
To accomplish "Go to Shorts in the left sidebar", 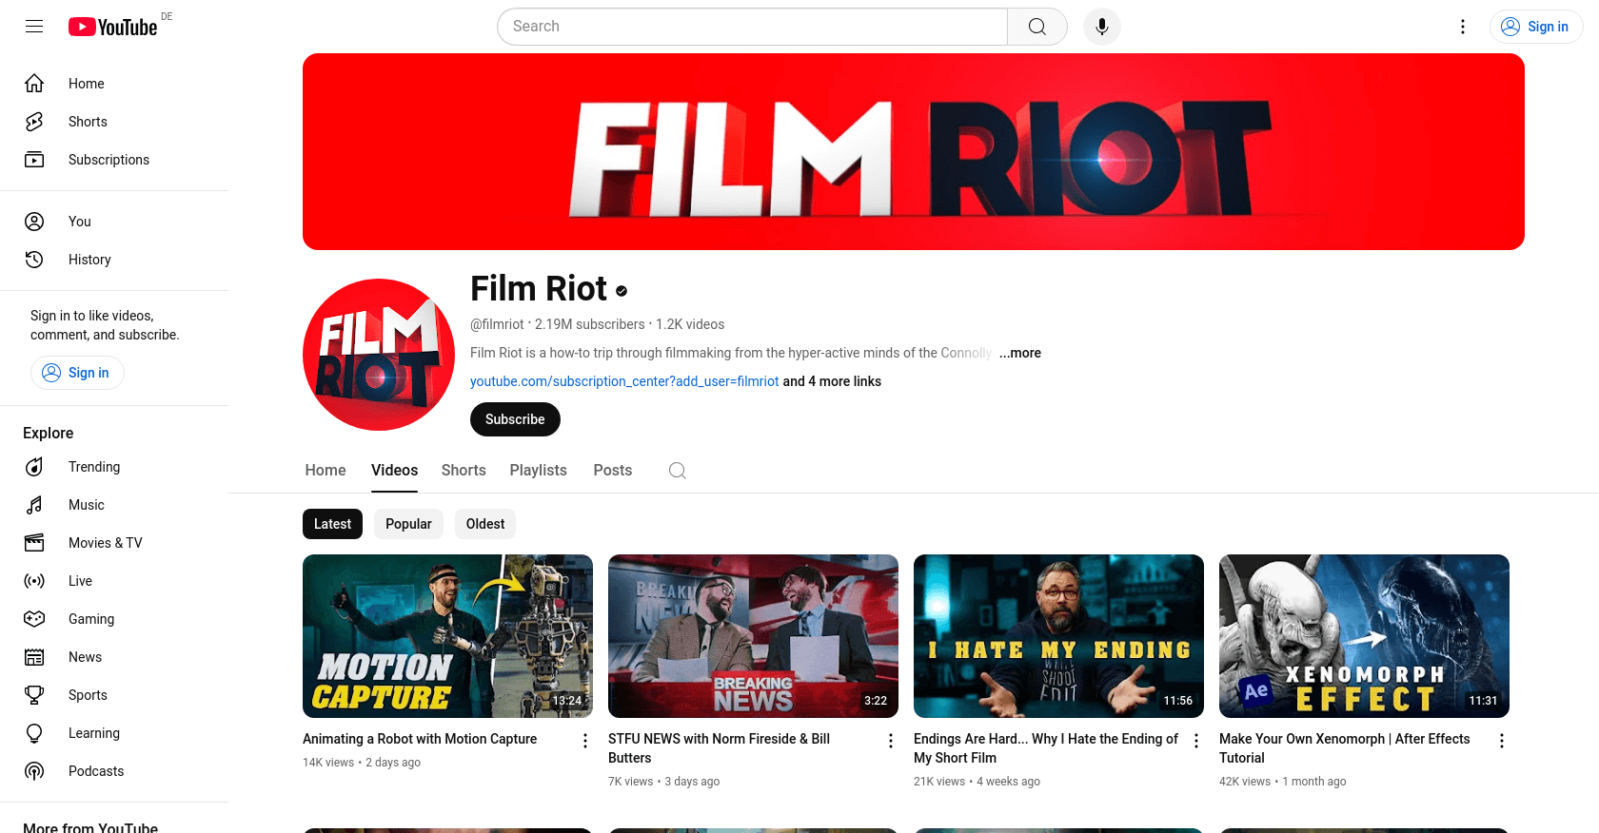I will click(88, 122).
